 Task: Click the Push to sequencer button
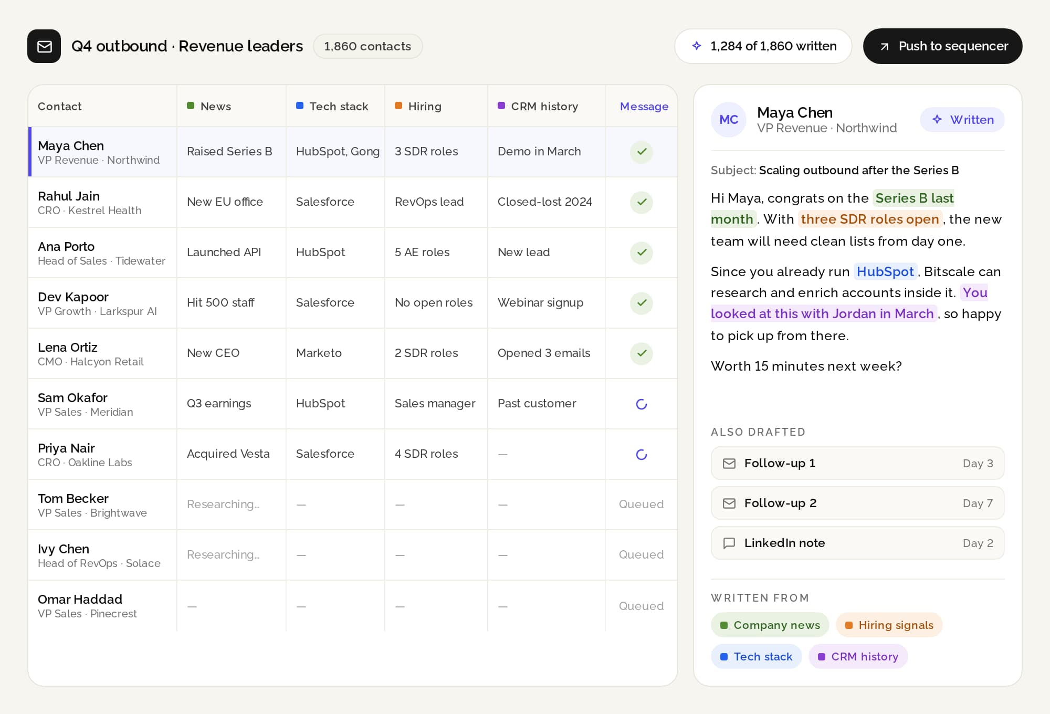942,46
